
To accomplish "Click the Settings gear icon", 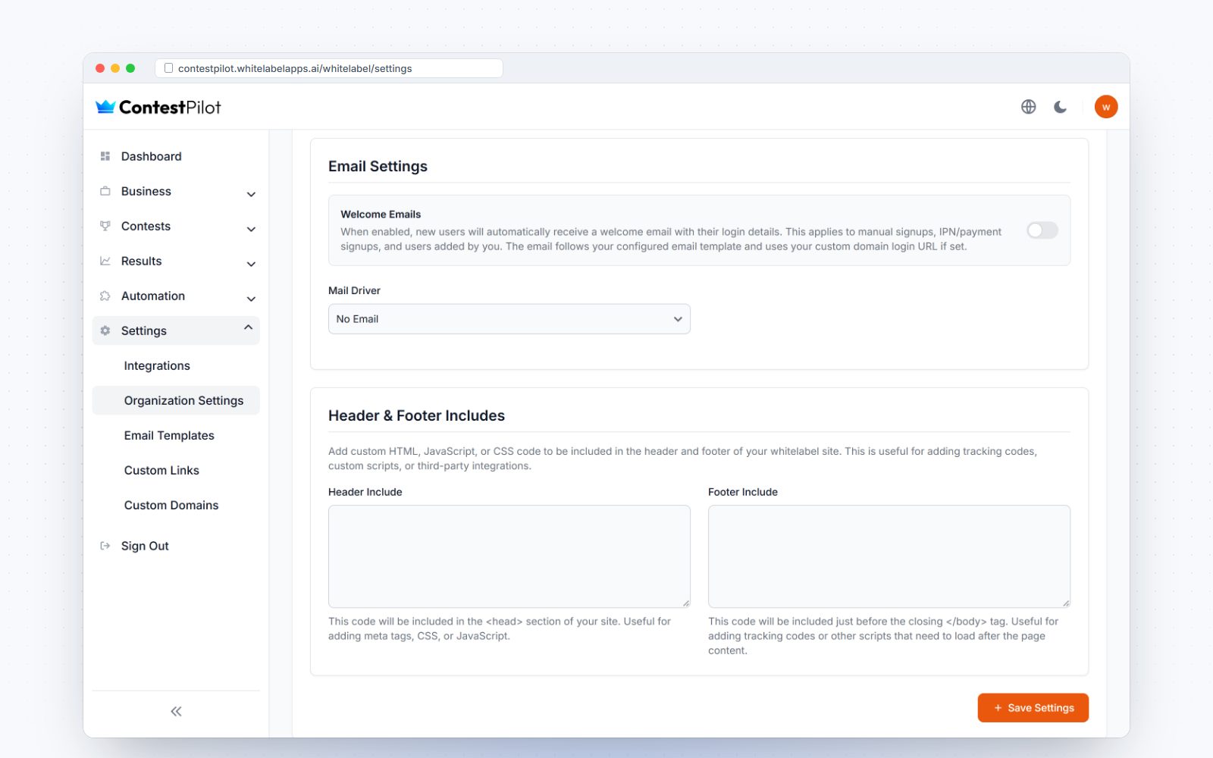I will [105, 330].
